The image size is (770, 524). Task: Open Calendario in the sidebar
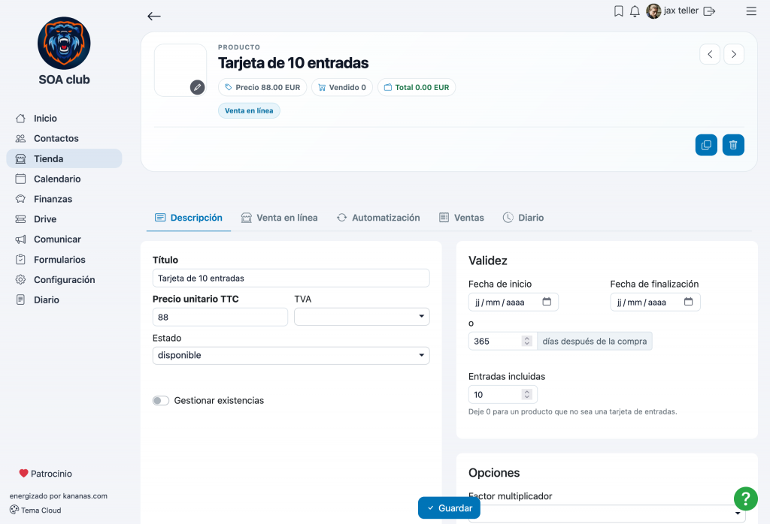click(64, 179)
